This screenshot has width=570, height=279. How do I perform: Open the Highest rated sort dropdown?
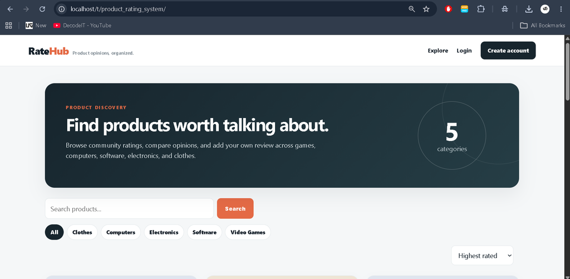click(x=483, y=256)
